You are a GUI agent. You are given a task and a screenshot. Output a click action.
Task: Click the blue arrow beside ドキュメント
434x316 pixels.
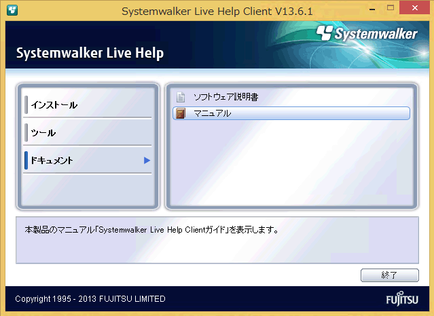point(147,160)
